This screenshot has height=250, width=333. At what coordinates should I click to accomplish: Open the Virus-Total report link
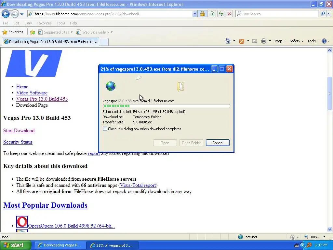pyautogui.click(x=138, y=185)
